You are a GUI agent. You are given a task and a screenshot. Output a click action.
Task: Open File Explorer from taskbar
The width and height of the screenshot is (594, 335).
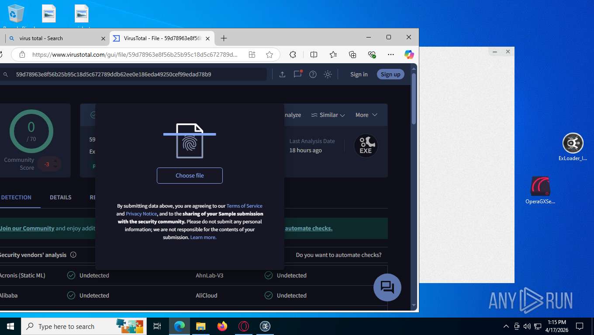click(200, 326)
